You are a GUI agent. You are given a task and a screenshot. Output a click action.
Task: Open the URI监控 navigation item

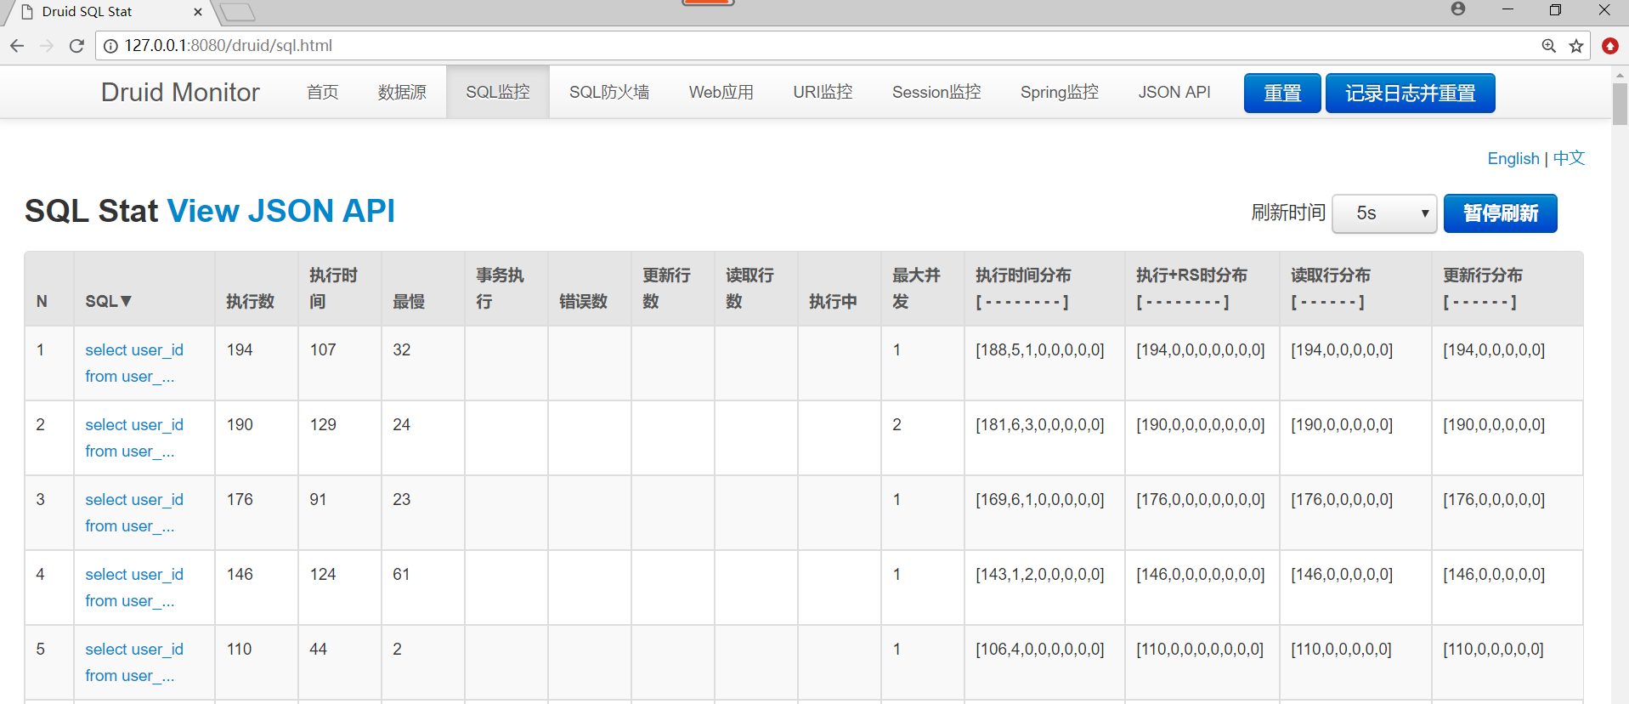click(x=823, y=92)
